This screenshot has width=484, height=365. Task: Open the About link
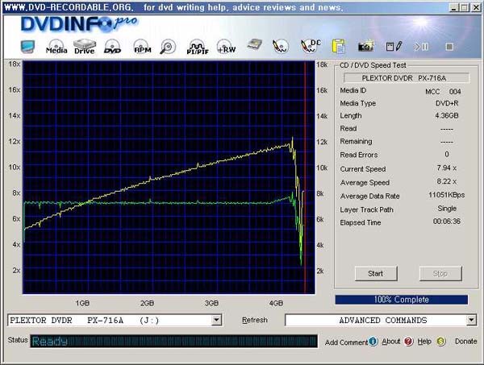390,342
